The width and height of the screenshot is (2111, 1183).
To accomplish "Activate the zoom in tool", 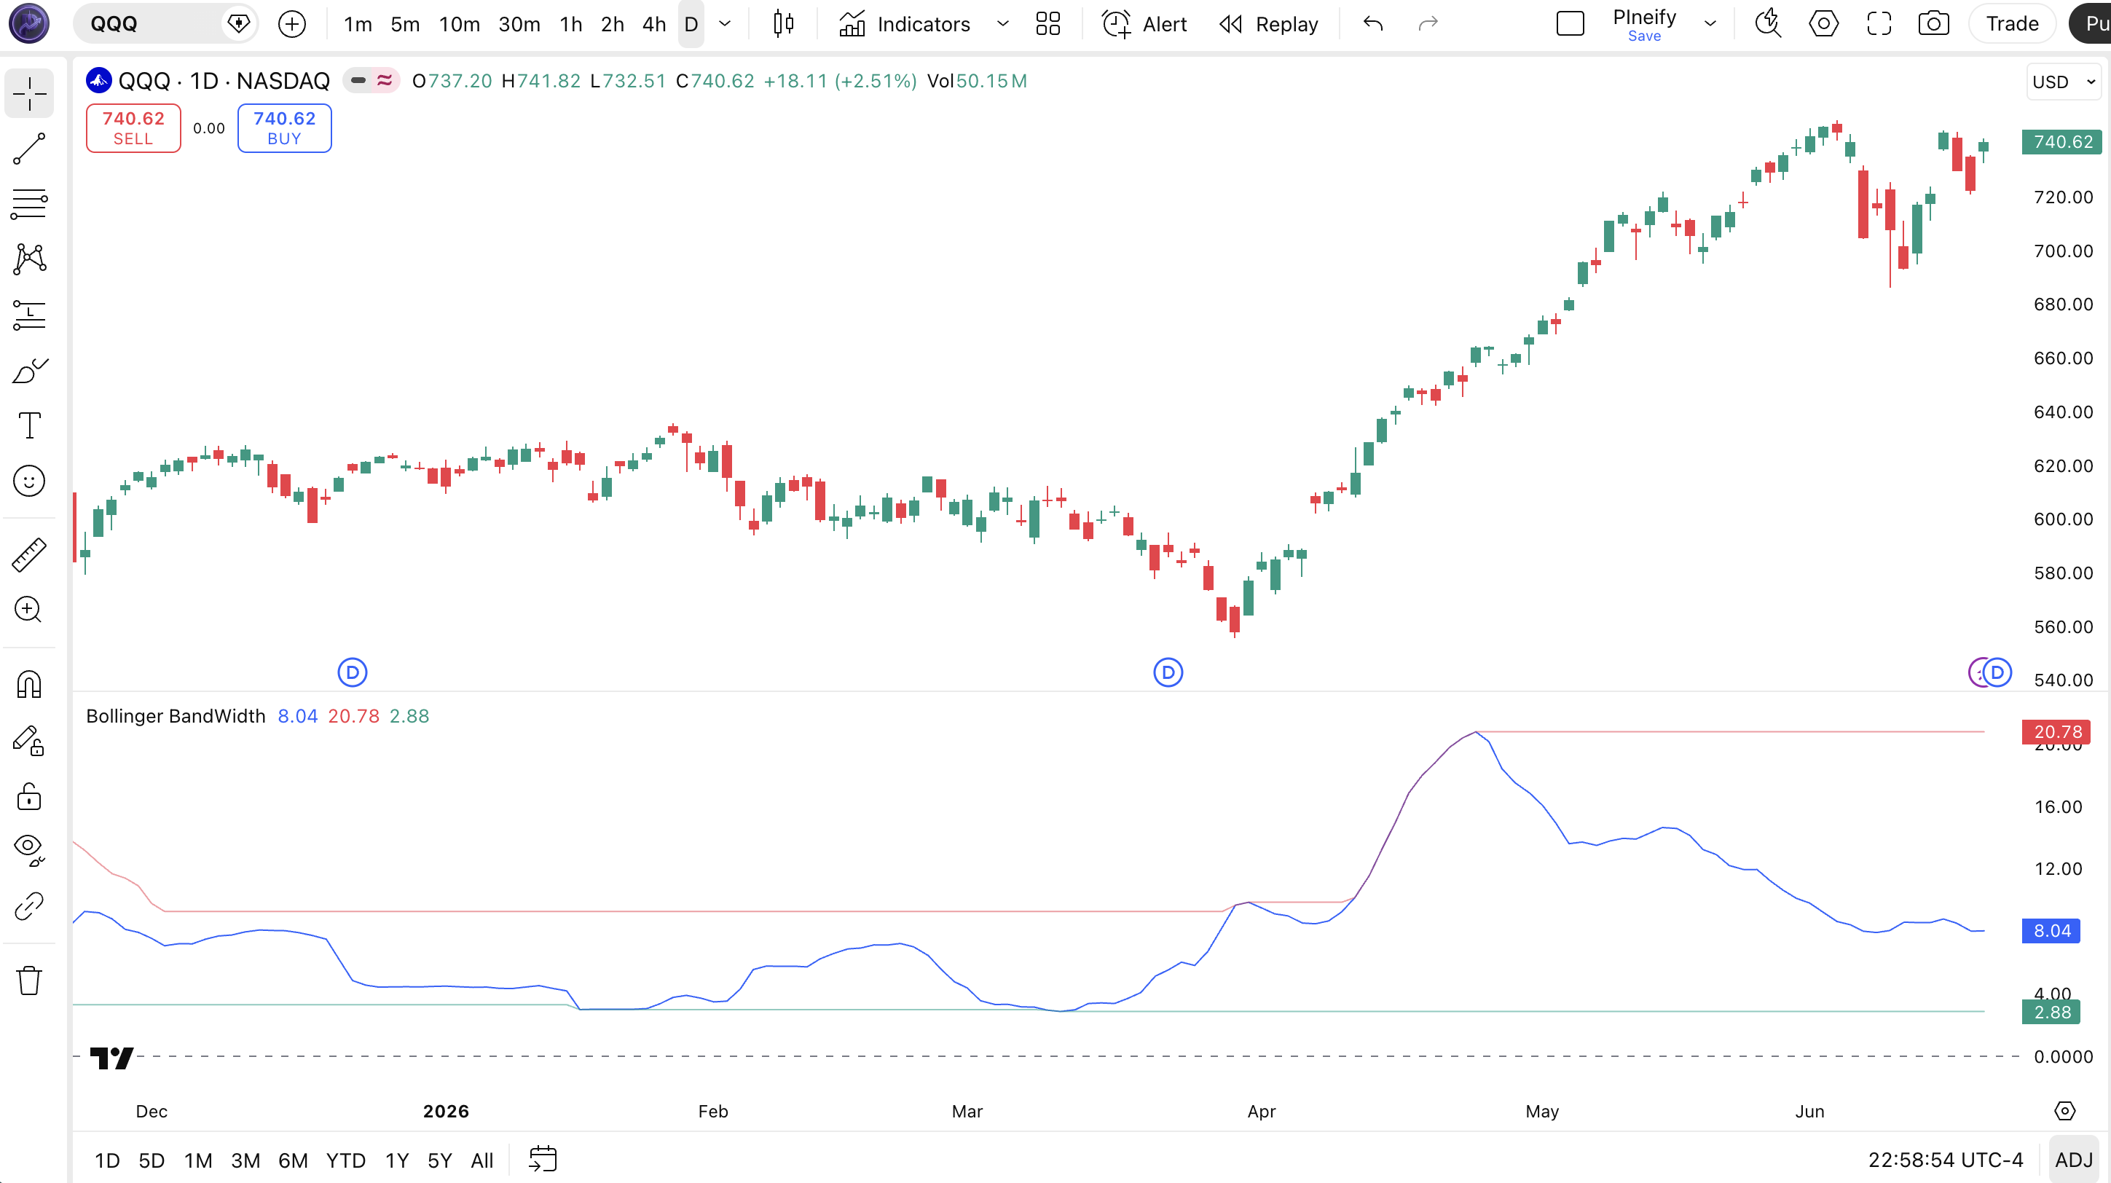I will 29,610.
